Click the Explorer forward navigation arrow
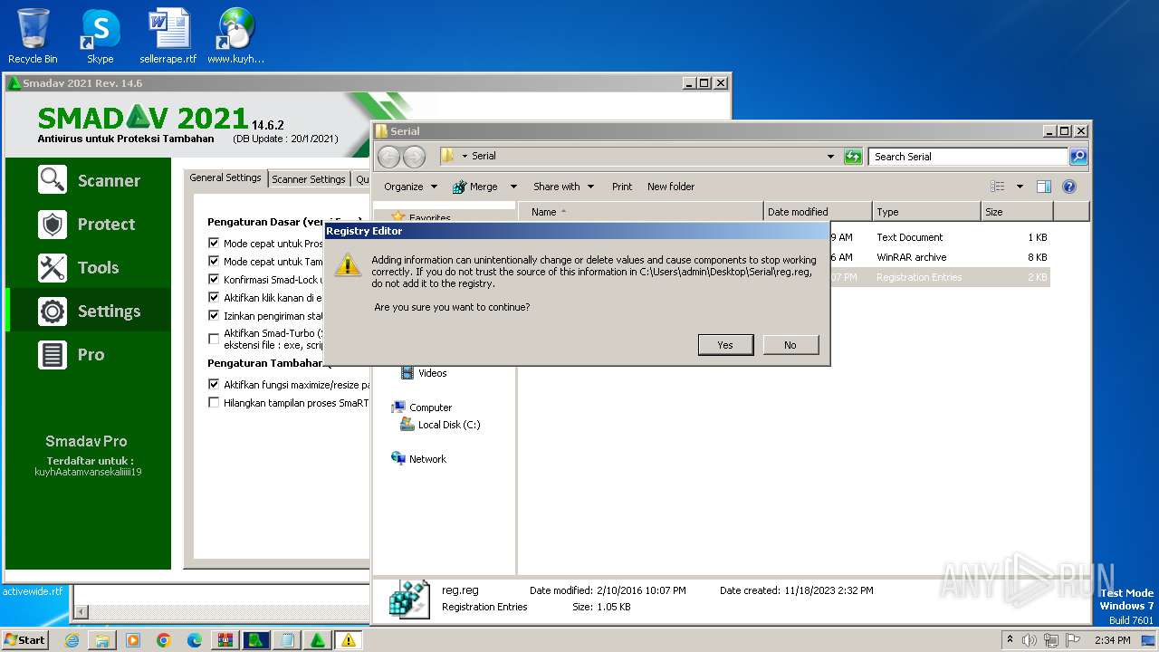1159x652 pixels. pyautogui.click(x=414, y=157)
